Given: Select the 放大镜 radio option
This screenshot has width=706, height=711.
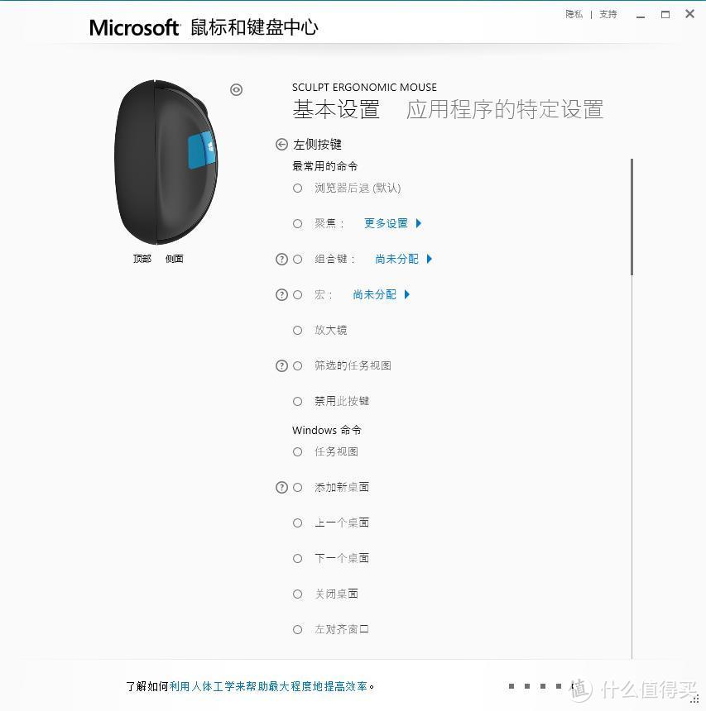Looking at the screenshot, I should (x=297, y=330).
